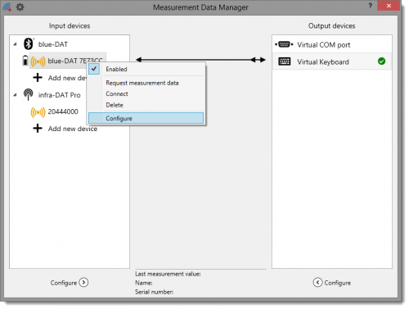
Task: Select Request measurement data menu entry
Action: pos(142,83)
